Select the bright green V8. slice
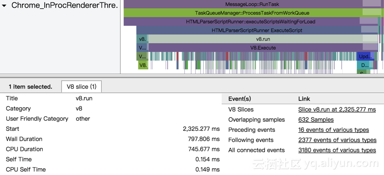This screenshot has height=175, width=384. pyautogui.click(x=143, y=65)
